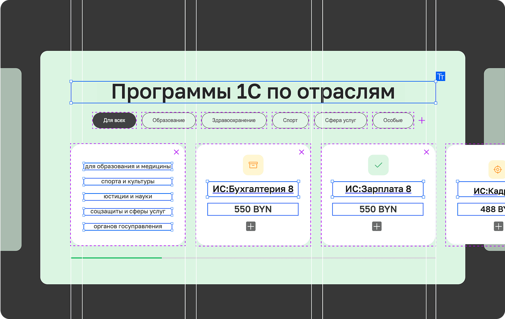
Task: Select the Особые tab
Action: pos(393,120)
